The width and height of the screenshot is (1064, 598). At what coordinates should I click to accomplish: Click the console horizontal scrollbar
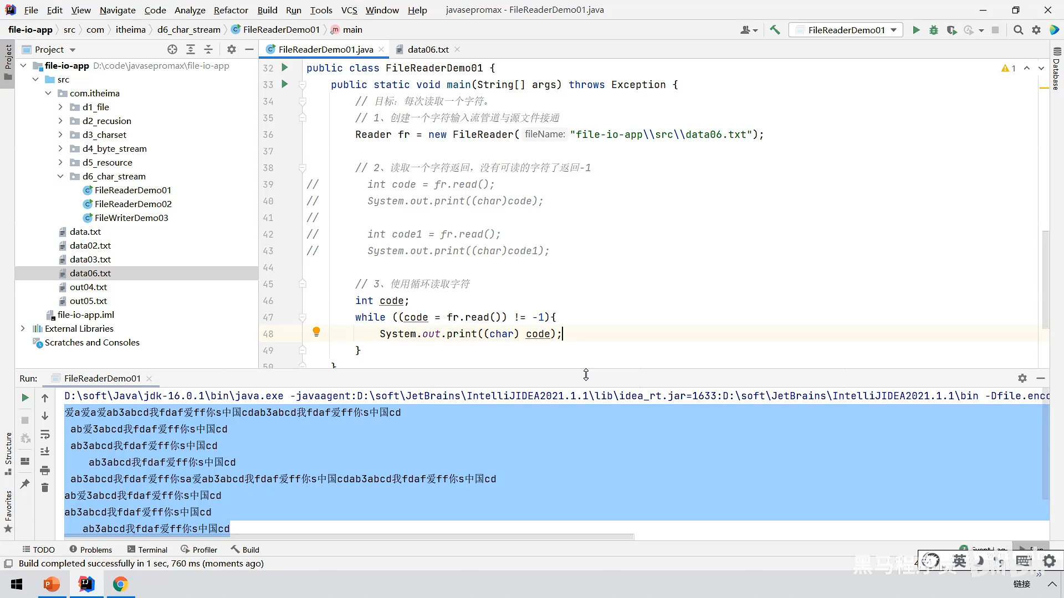(x=349, y=537)
